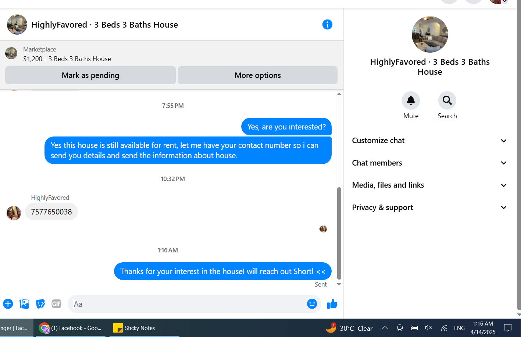The height and width of the screenshot is (337, 521).
Task: Expand the Customize chat section
Action: click(x=429, y=141)
